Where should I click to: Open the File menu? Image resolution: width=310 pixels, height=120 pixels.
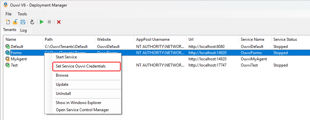click(8, 14)
